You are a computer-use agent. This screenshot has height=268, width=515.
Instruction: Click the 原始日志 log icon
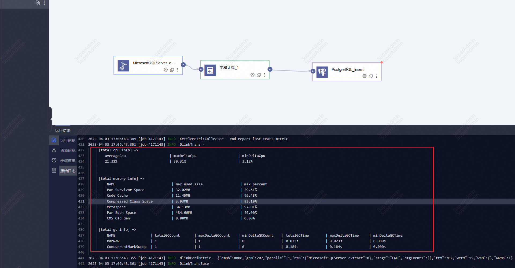point(54,170)
